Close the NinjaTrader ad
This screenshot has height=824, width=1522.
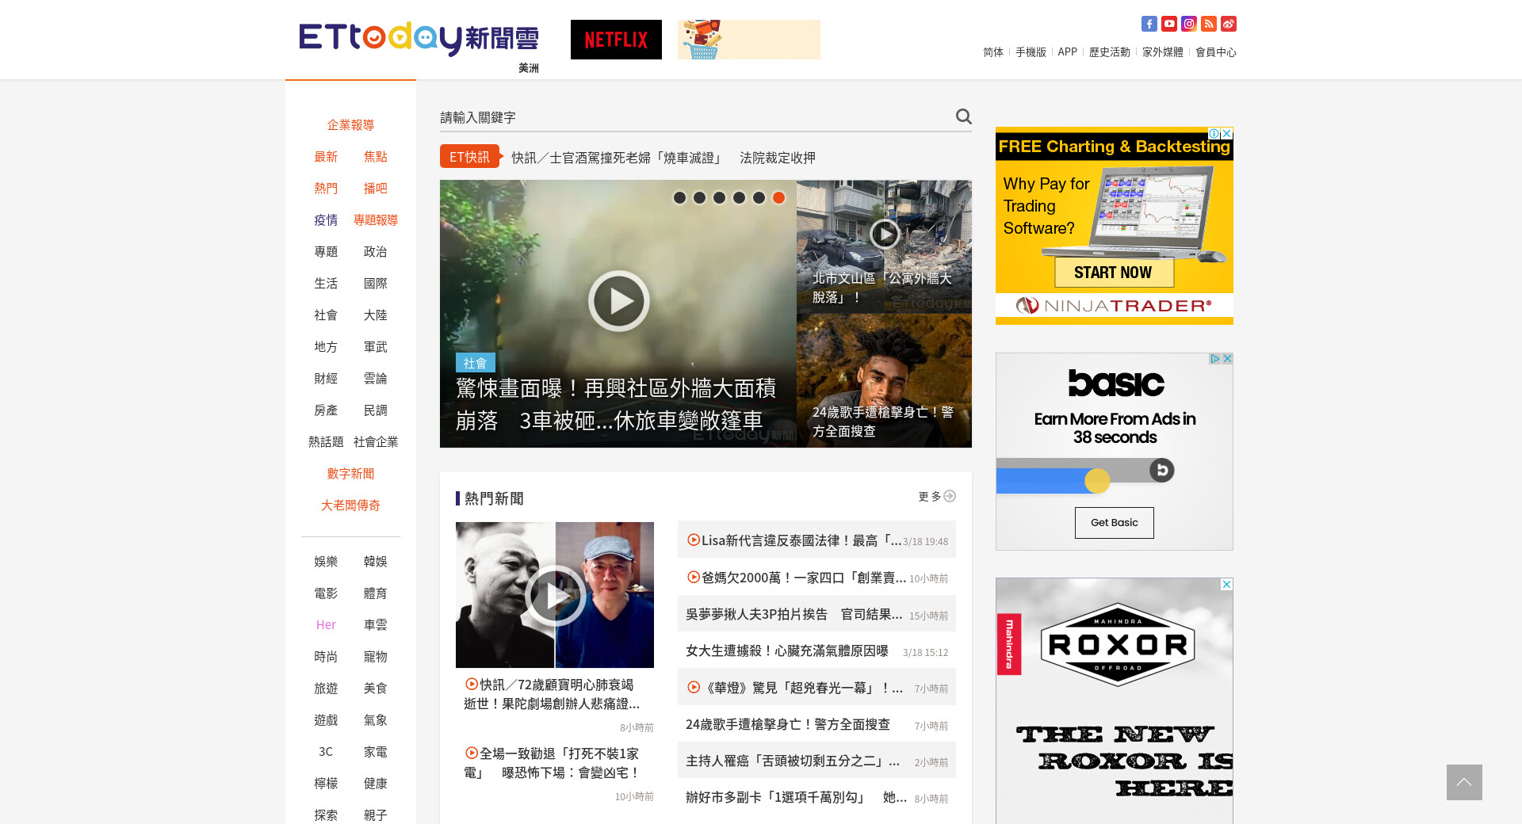pyautogui.click(x=1226, y=134)
